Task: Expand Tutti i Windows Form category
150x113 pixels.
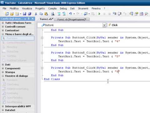Action: tap(3, 23)
